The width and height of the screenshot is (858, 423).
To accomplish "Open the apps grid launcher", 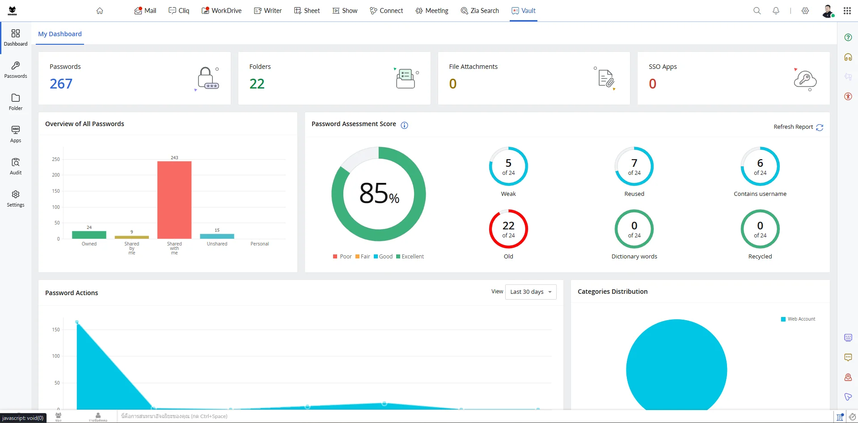I will coord(847,11).
